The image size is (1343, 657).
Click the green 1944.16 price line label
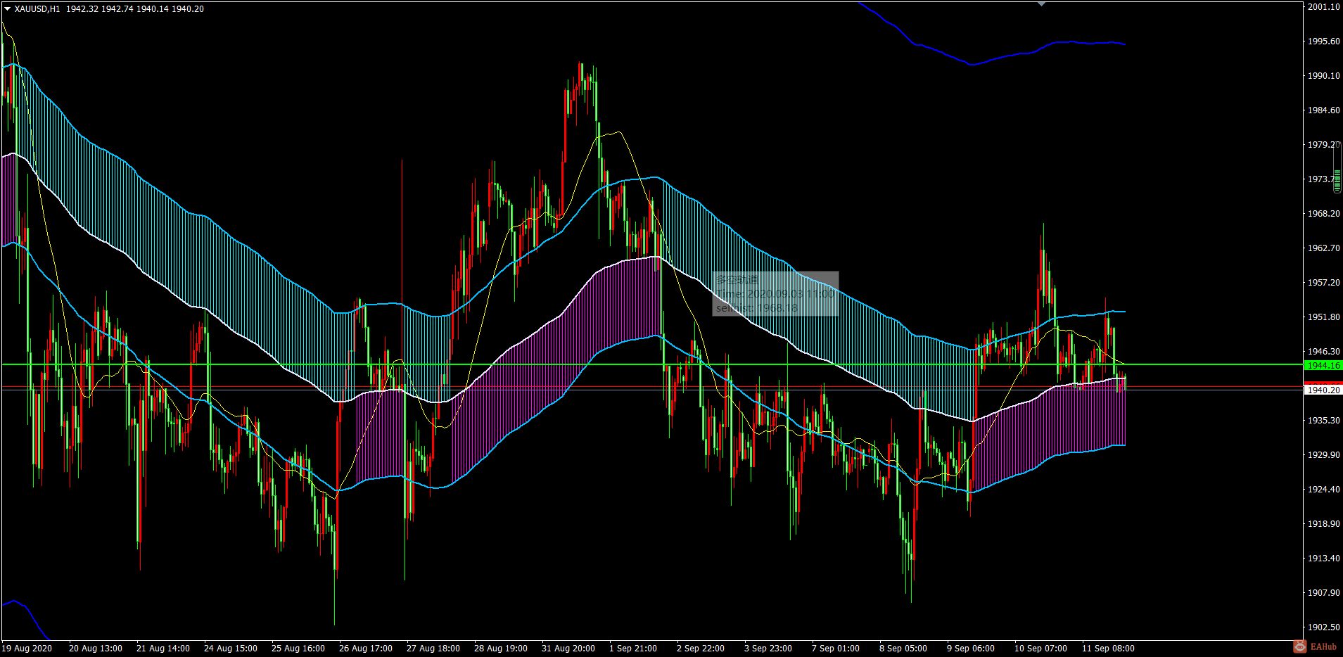1323,365
